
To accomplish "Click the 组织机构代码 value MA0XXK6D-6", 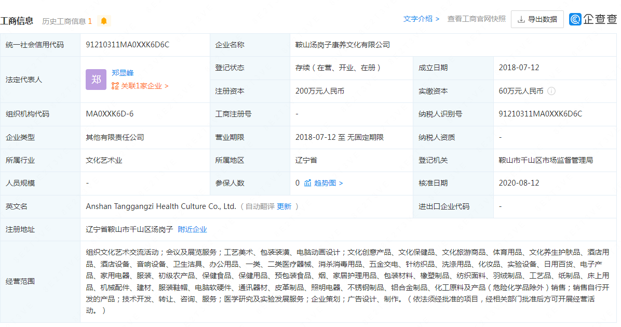I will 110,114.
